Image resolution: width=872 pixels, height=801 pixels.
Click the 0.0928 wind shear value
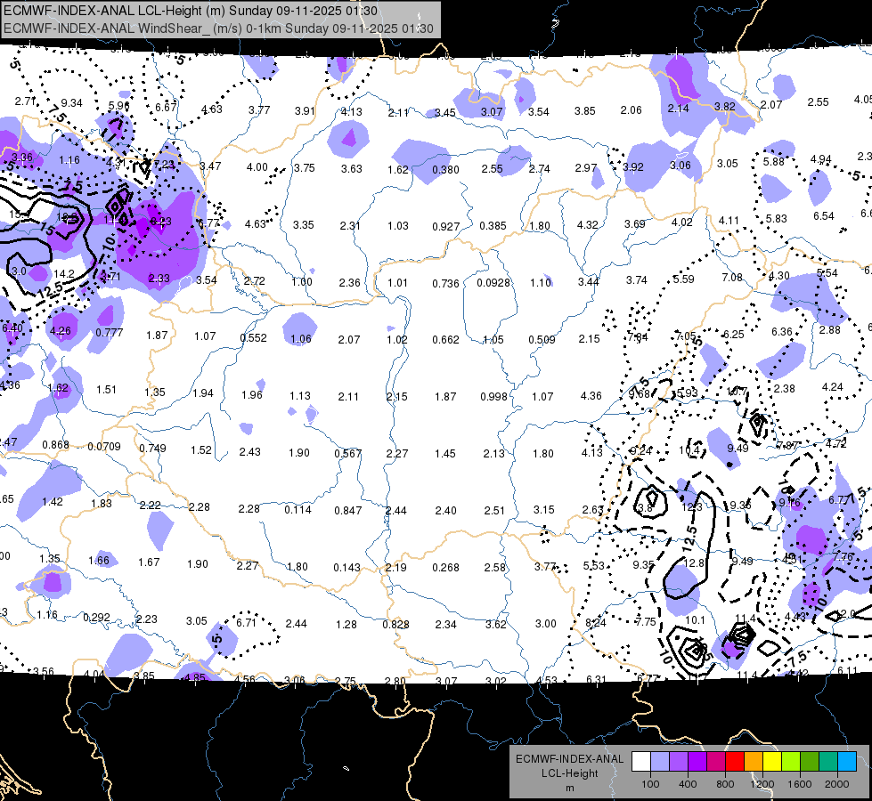[493, 282]
